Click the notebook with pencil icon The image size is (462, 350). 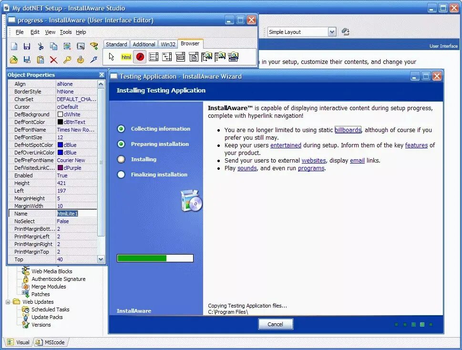(81, 46)
